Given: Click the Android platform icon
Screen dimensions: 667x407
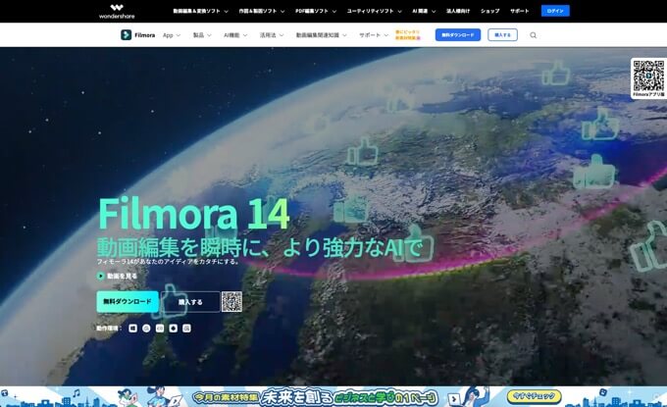Looking at the screenshot, I should point(174,328).
